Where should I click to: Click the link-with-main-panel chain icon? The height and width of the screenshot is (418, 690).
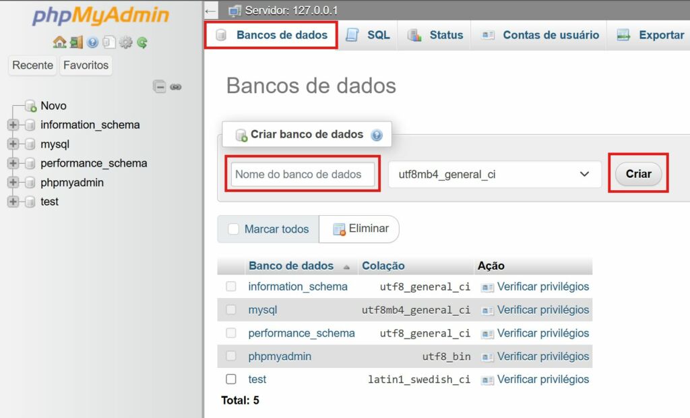coord(176,87)
